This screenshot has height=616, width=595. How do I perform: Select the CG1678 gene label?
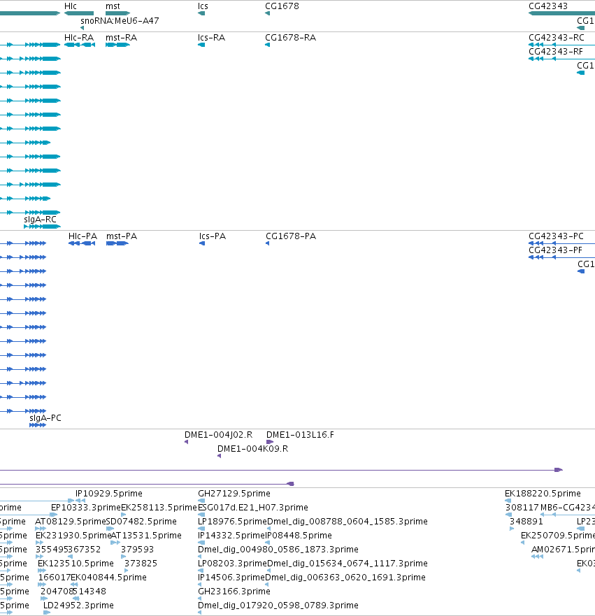tap(282, 6)
